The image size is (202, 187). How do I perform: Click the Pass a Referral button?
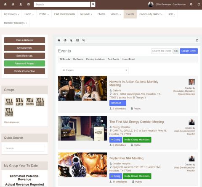click(24, 40)
